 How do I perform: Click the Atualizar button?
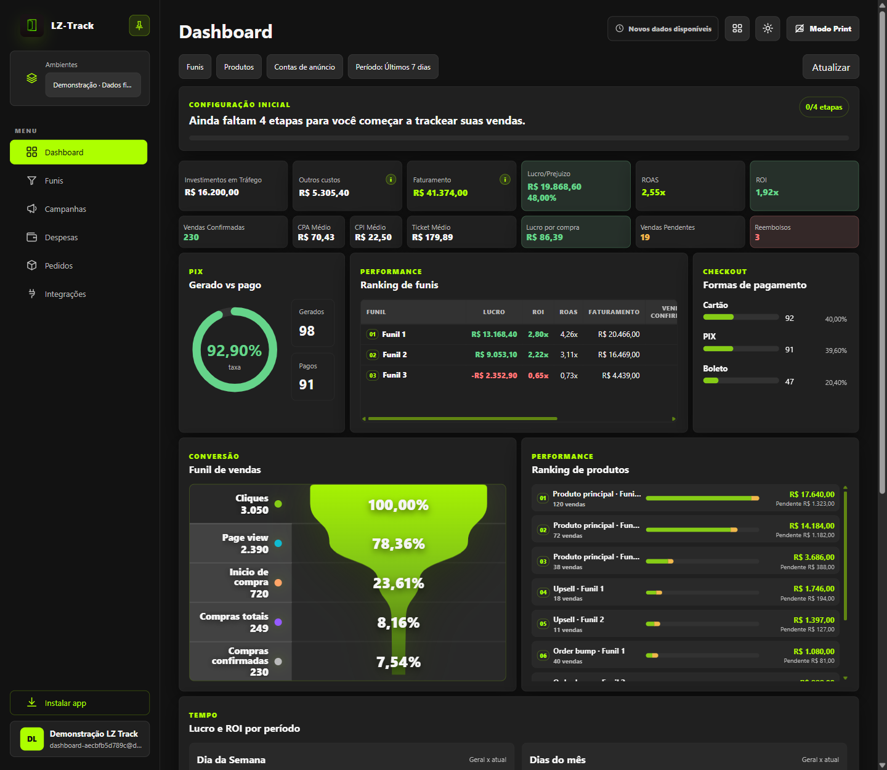(x=831, y=67)
